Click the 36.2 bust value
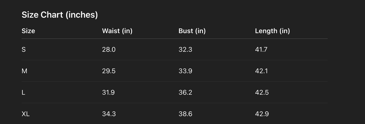The width and height of the screenshot is (365, 124). tap(185, 92)
